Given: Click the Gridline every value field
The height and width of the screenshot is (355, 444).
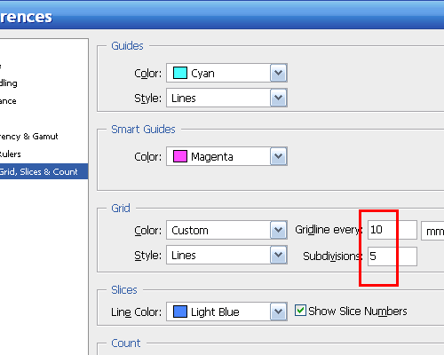Looking at the screenshot, I should (x=392, y=230).
